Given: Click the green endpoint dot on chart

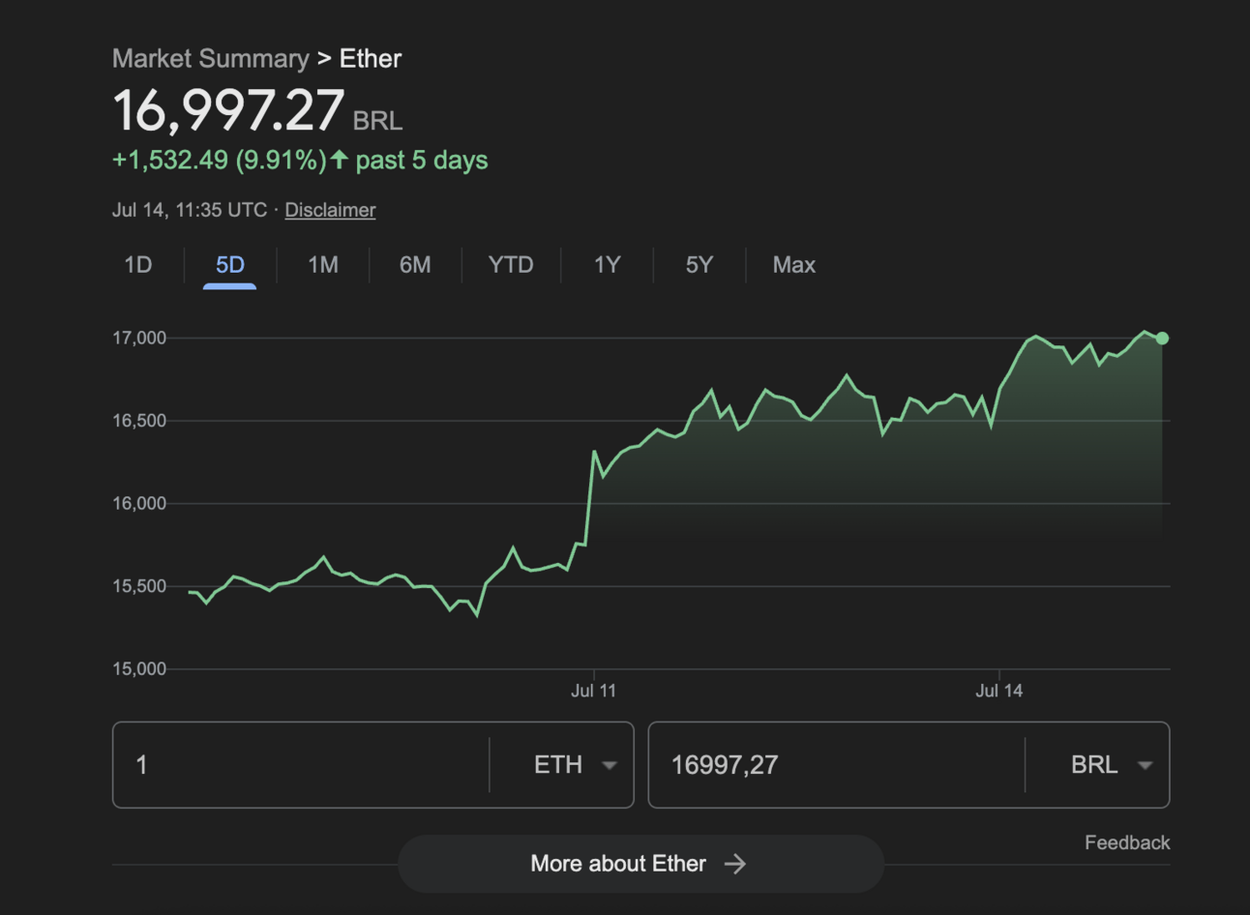Looking at the screenshot, I should tap(1162, 339).
